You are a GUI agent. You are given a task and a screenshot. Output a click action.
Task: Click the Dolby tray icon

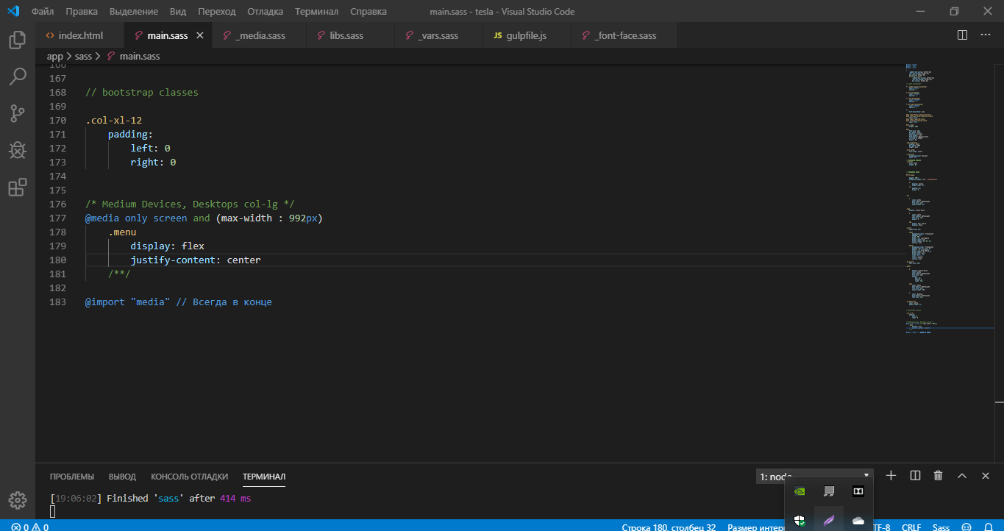click(x=858, y=491)
